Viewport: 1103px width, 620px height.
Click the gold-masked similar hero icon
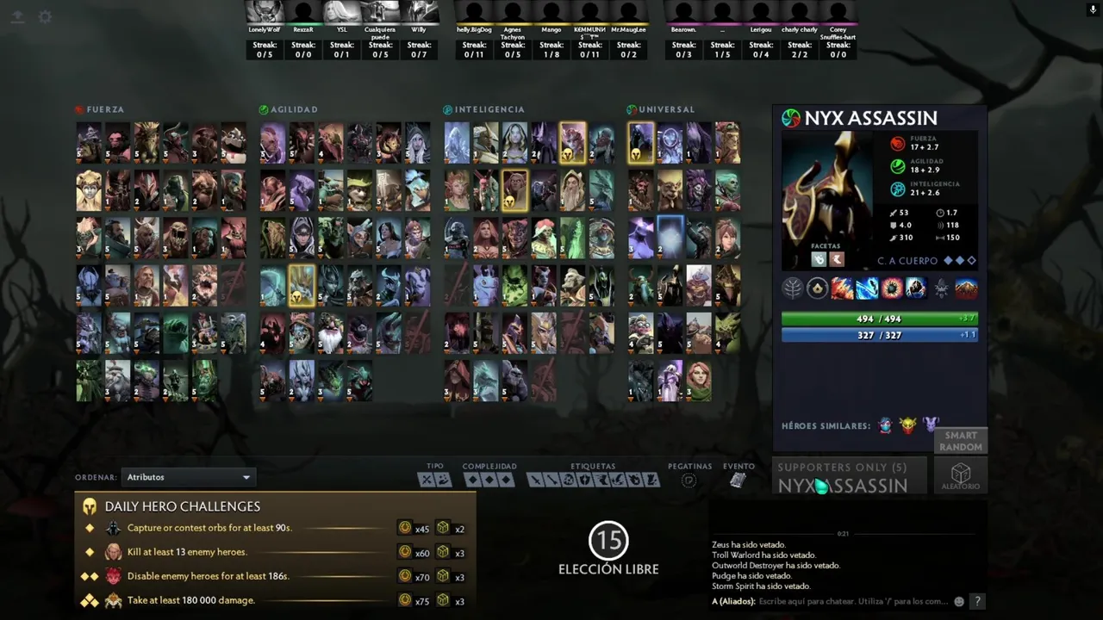[x=907, y=425]
